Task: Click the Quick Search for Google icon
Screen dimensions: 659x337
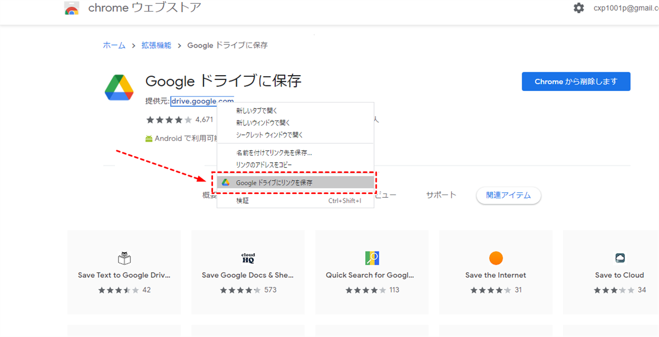Action: (372, 258)
